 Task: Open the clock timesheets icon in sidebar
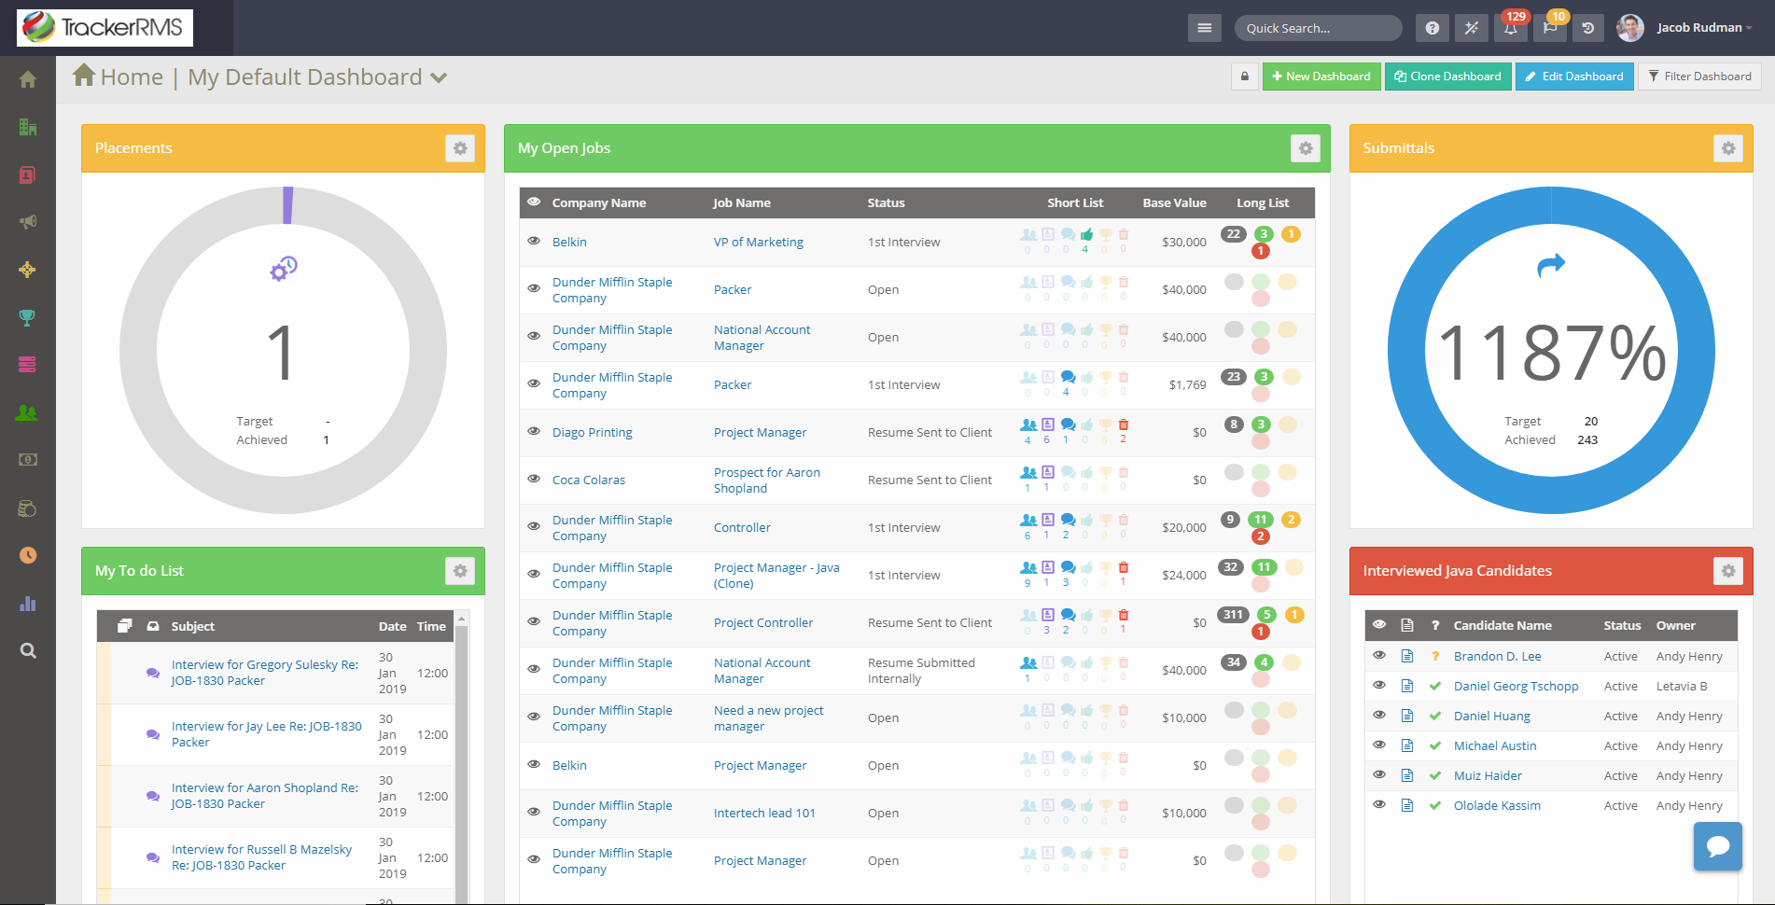click(x=28, y=555)
